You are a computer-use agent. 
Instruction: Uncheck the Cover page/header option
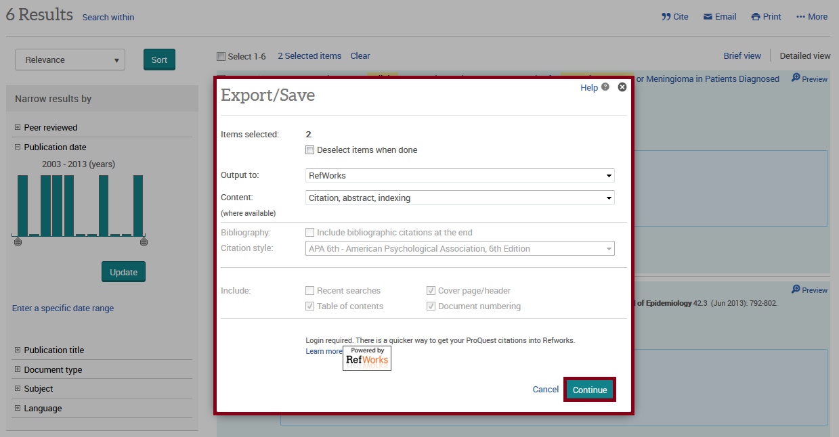click(x=431, y=290)
